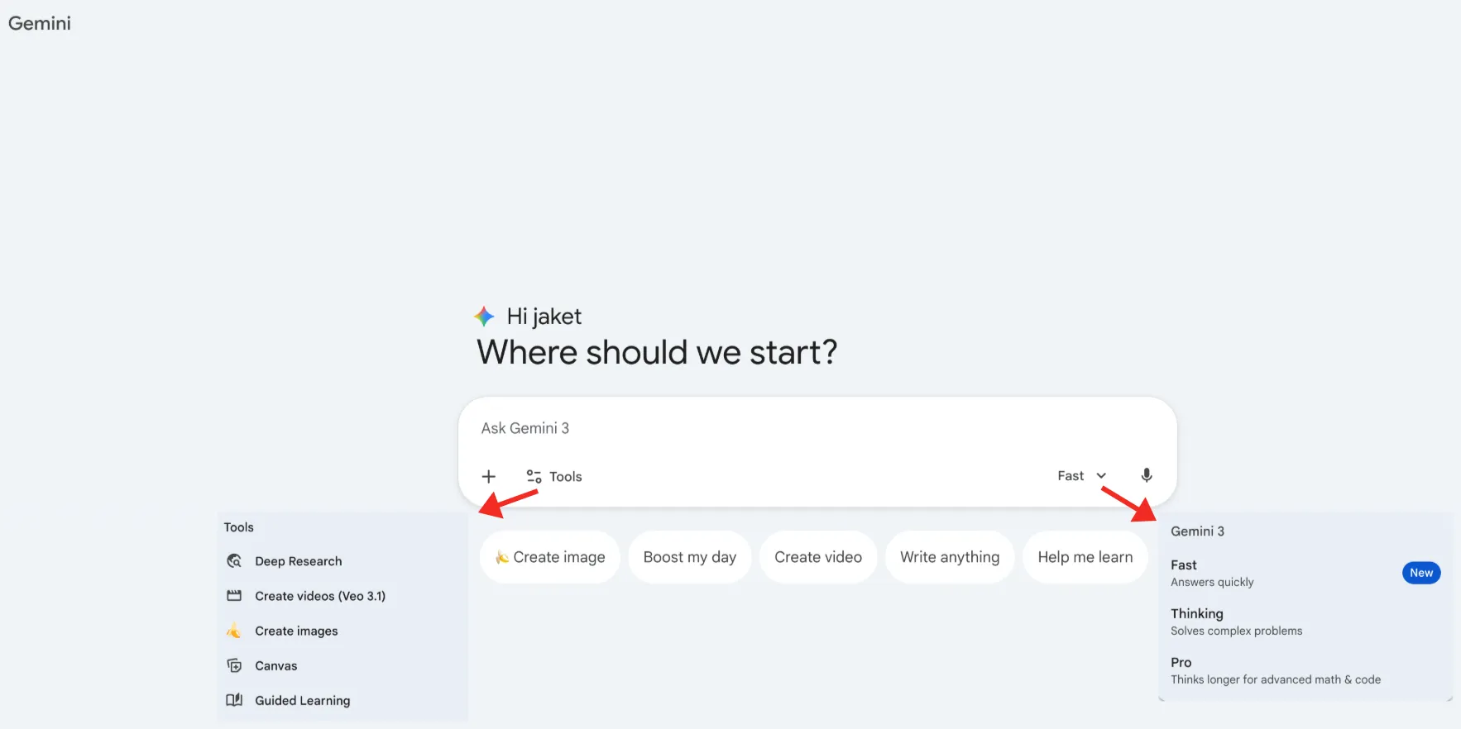
Task: Click the plus icon to attach files
Action: pos(489,476)
